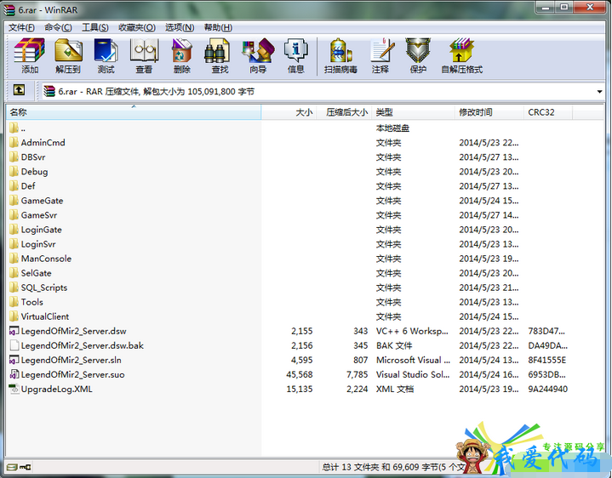Click the 保护 (Protect) shield icon
The width and height of the screenshot is (612, 478).
pyautogui.click(x=418, y=50)
